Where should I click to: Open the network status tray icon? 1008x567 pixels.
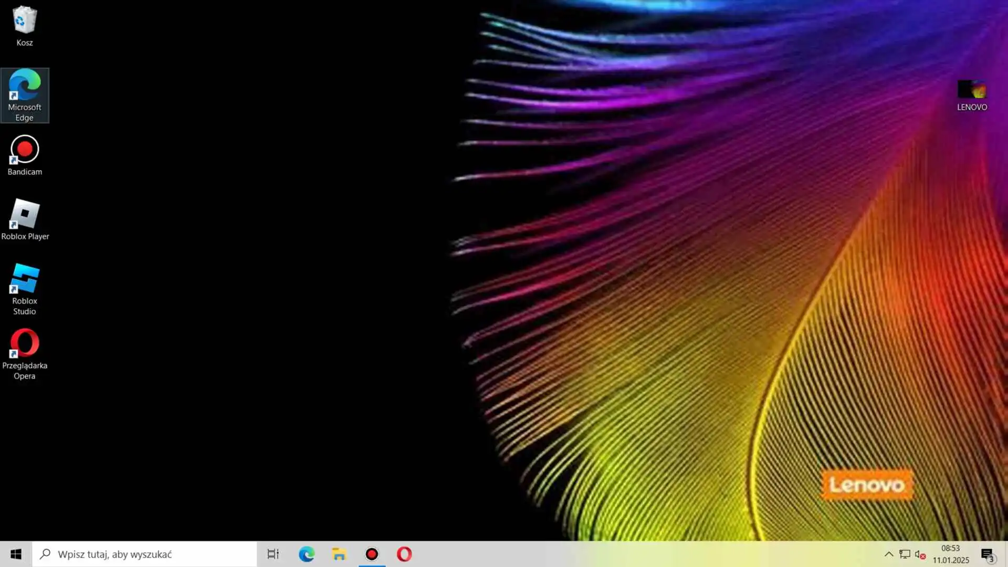(x=904, y=554)
